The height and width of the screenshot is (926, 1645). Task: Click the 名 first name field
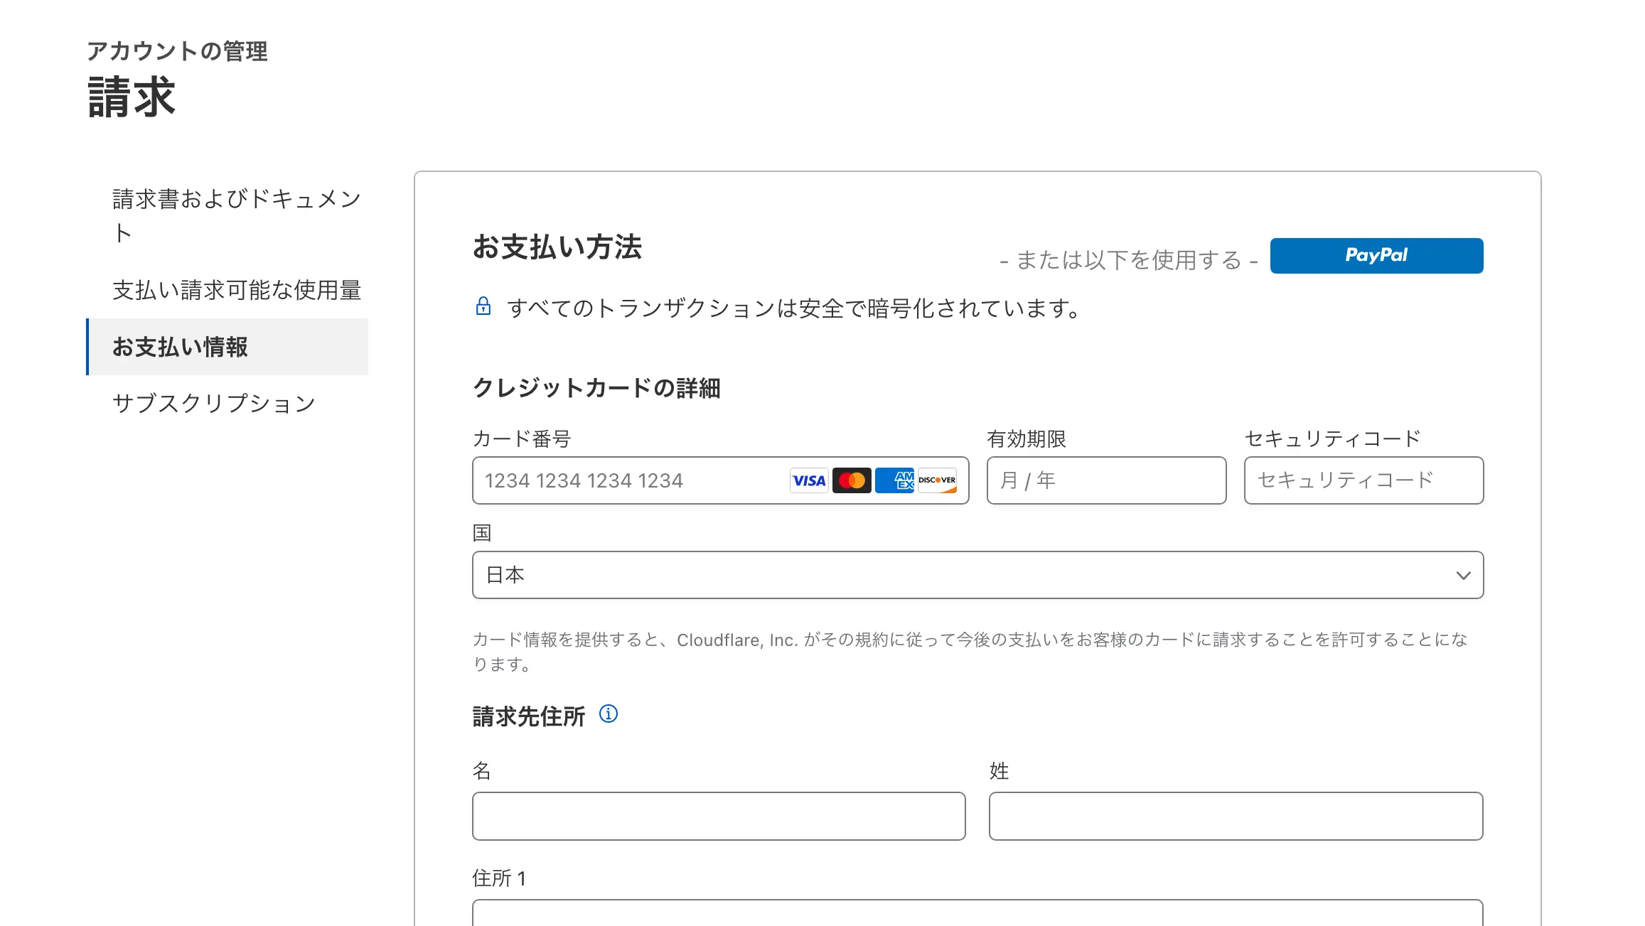click(719, 816)
